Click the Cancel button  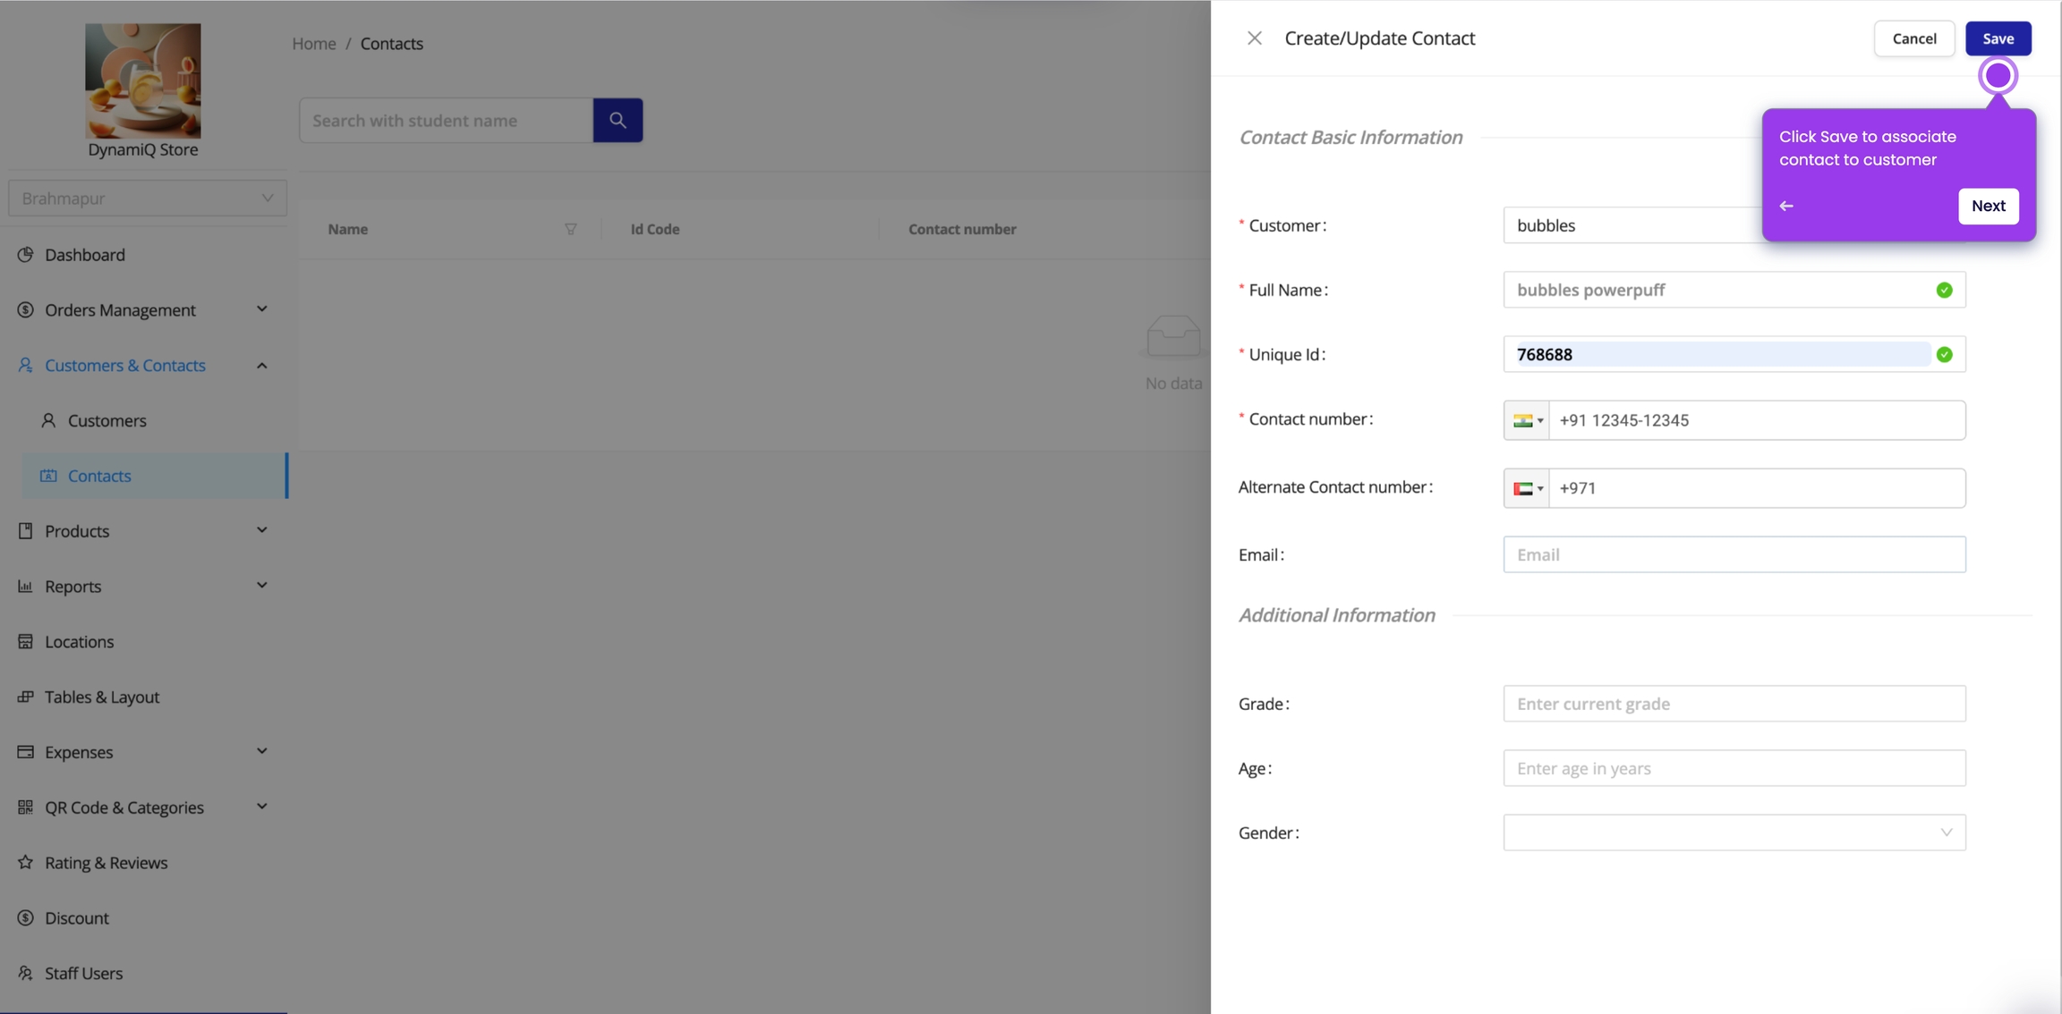pos(1913,38)
